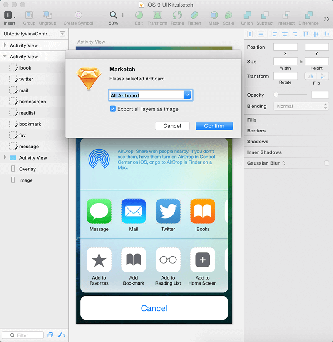Click Cancel in the Marketch dialog

click(x=172, y=126)
